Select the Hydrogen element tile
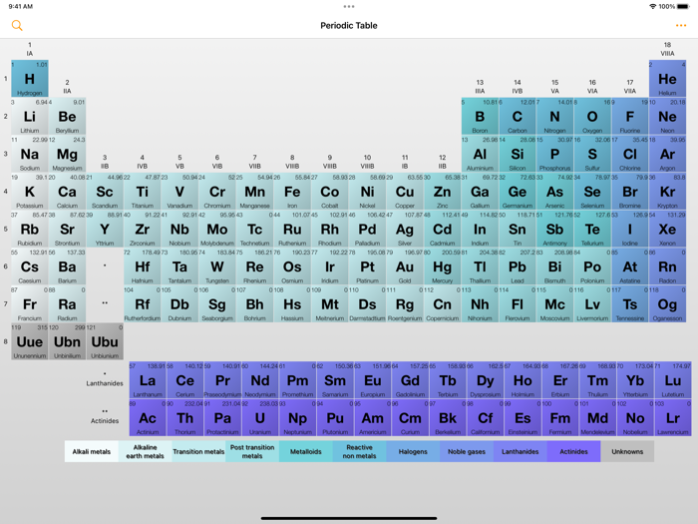 pyautogui.click(x=30, y=79)
